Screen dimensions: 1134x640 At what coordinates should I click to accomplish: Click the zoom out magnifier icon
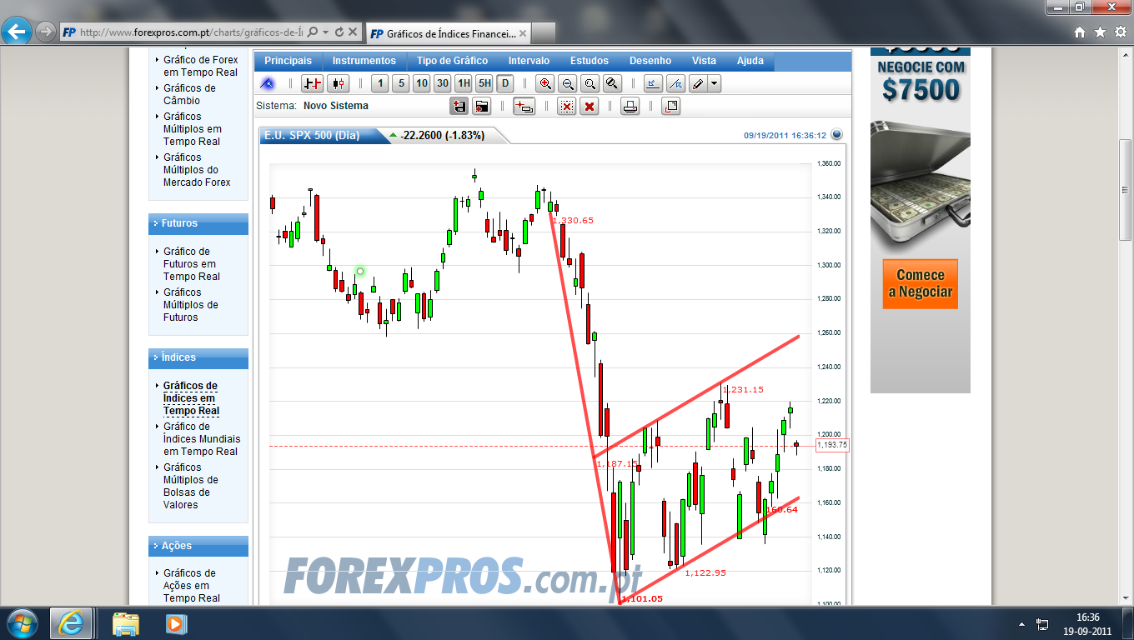568,83
